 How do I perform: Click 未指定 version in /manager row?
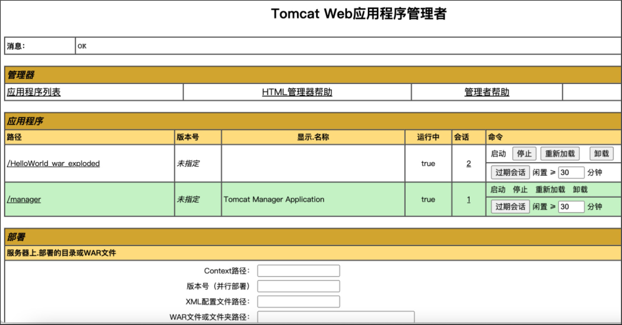click(x=188, y=199)
